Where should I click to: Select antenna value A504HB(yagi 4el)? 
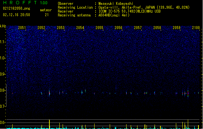coord(114,15)
